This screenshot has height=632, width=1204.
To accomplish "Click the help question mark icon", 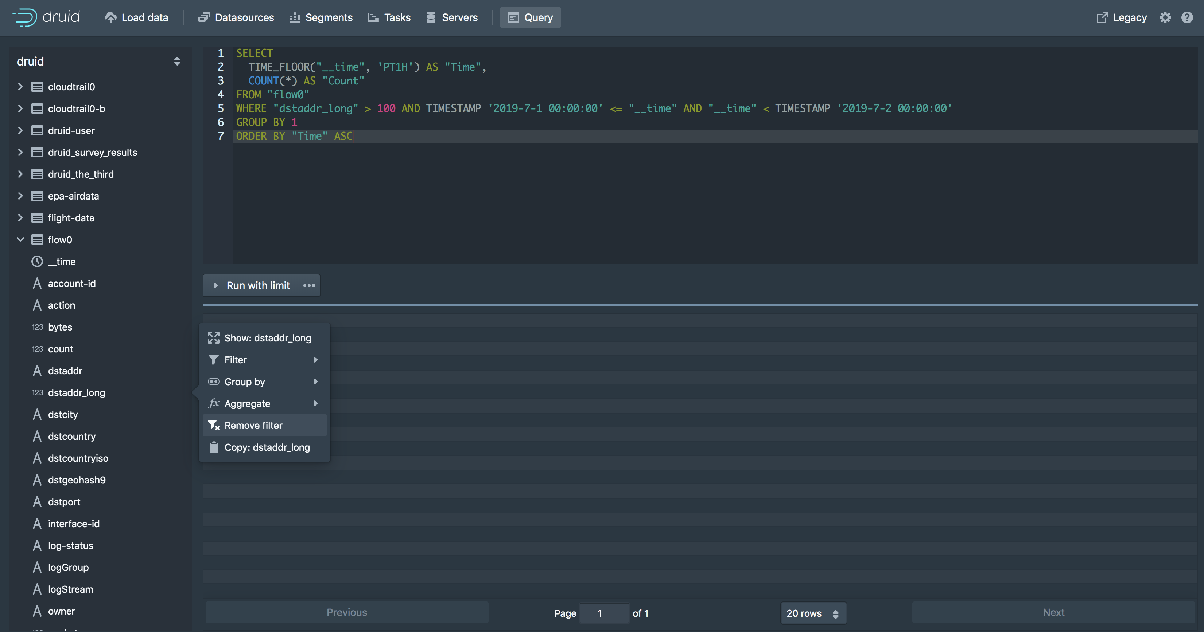I will click(x=1187, y=17).
